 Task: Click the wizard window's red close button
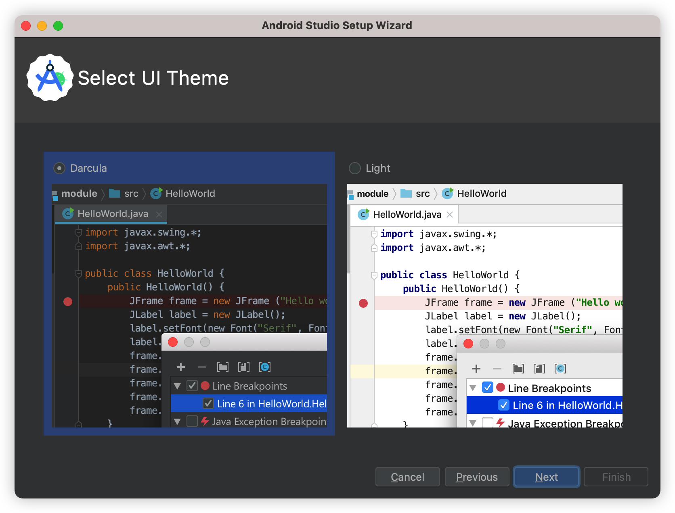[26, 26]
